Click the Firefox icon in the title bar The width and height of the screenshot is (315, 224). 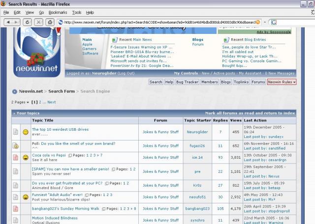3,3
